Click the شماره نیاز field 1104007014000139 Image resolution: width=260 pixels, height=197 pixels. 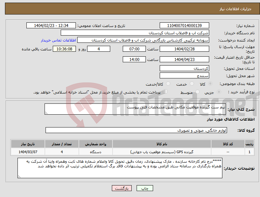click(x=184, y=25)
